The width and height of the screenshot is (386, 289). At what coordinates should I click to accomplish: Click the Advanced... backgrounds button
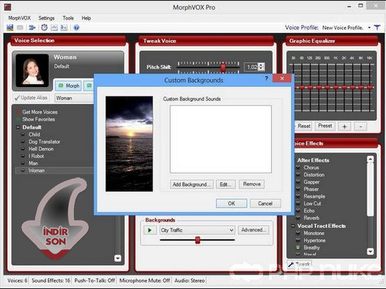click(253, 230)
